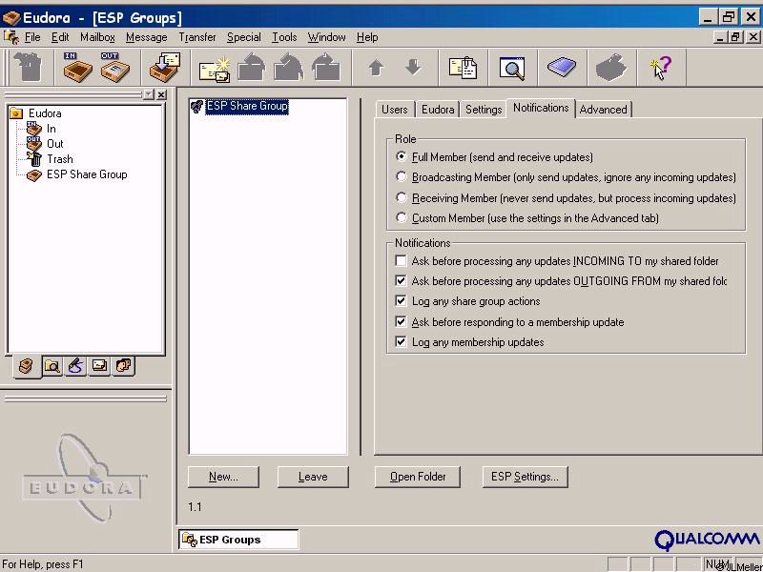The height and width of the screenshot is (572, 763).
Task: Restore the inner ESP Groups child window
Action: pos(735,37)
